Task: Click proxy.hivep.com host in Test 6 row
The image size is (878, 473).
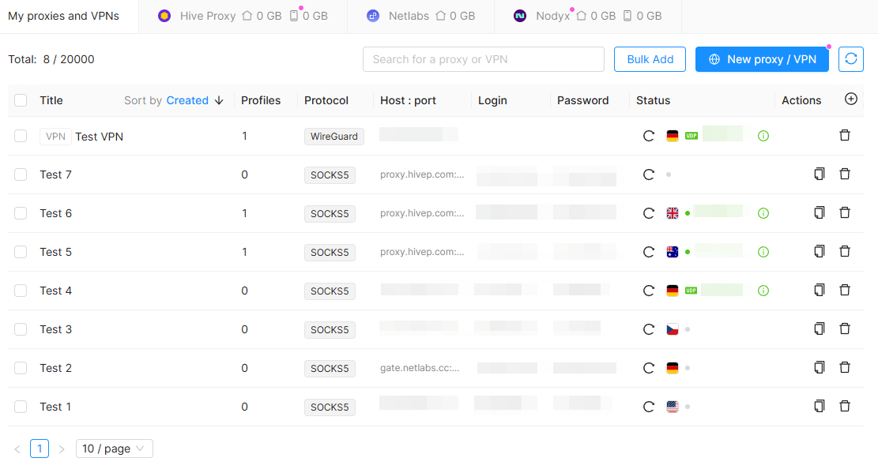Action: coord(422,213)
